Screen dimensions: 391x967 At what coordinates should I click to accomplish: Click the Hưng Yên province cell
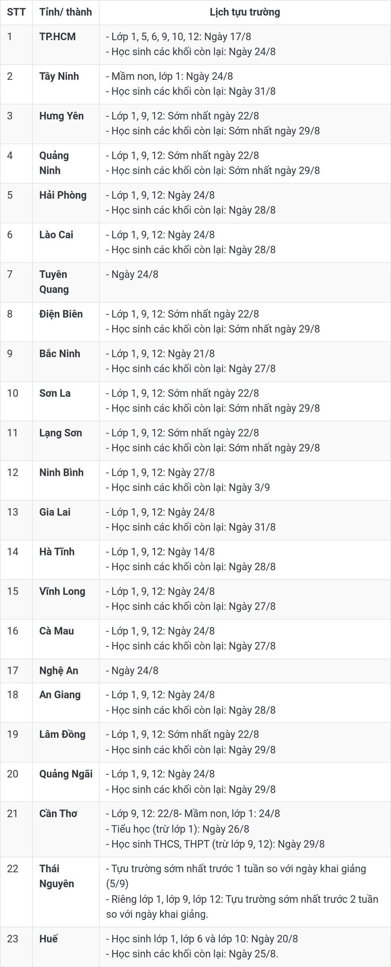[x=66, y=124]
